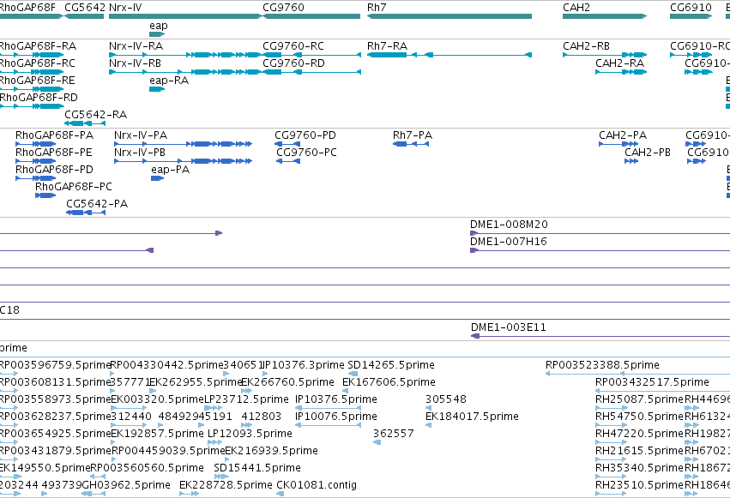
Task: Click EST IP10376.5prime
Action: (336, 399)
